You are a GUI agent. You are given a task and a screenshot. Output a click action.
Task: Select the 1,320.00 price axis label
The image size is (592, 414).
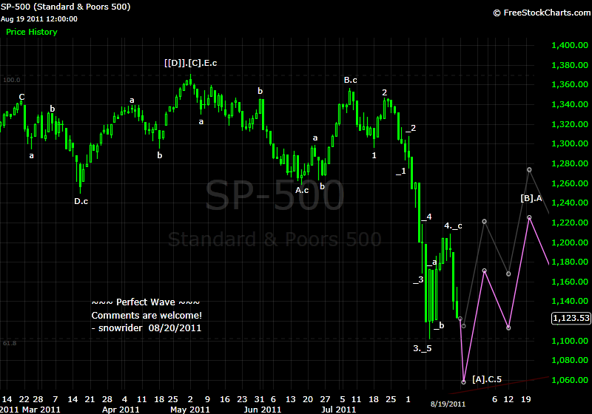click(x=570, y=124)
